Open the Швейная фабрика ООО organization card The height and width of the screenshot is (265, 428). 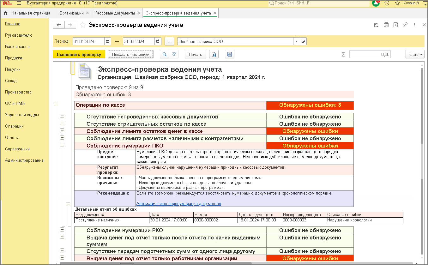[303, 41]
